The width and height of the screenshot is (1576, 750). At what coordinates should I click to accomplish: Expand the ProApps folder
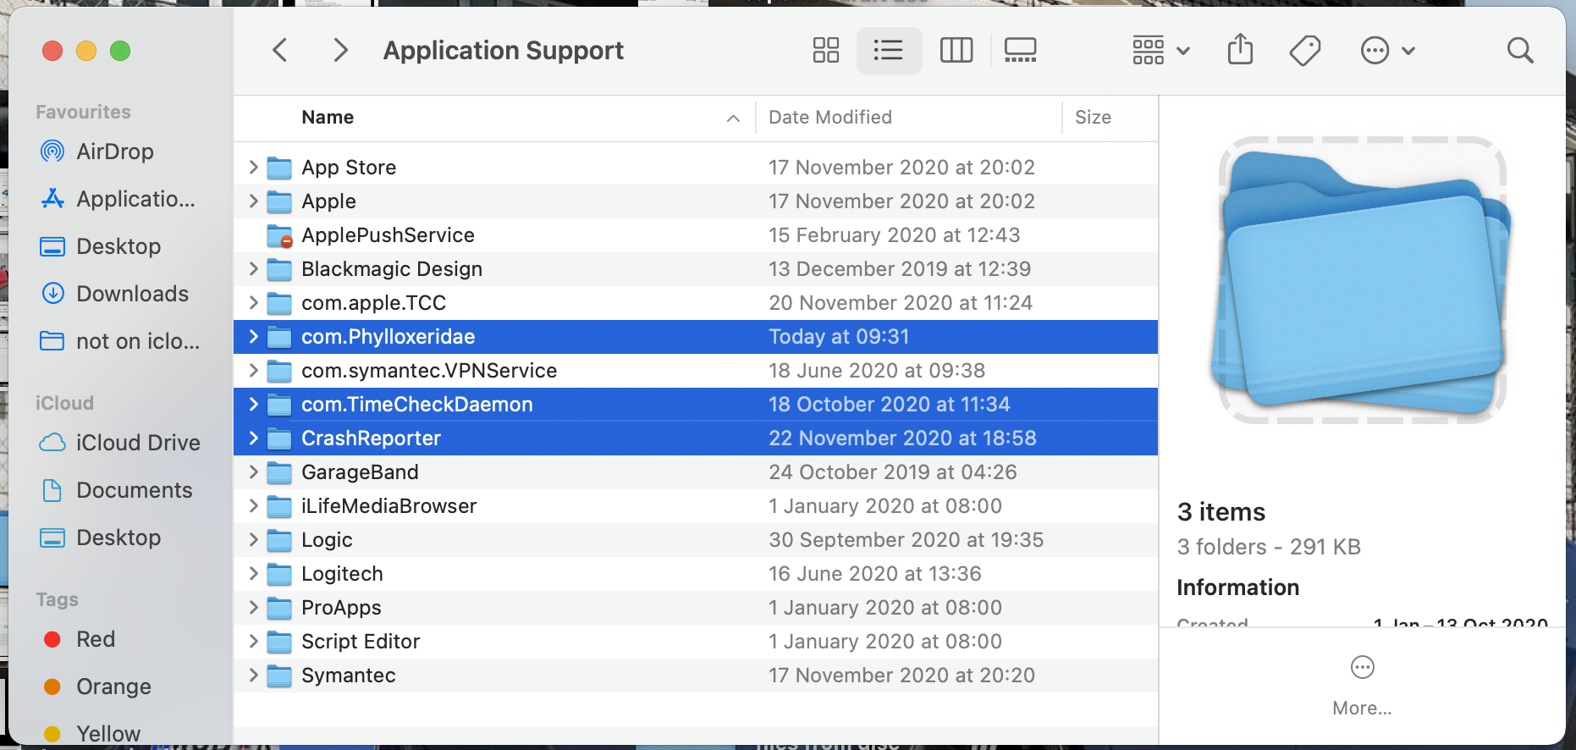[253, 608]
